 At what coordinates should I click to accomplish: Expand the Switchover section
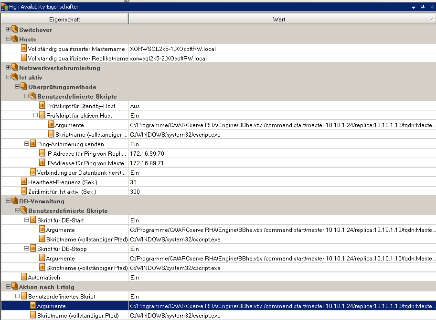click(8, 30)
